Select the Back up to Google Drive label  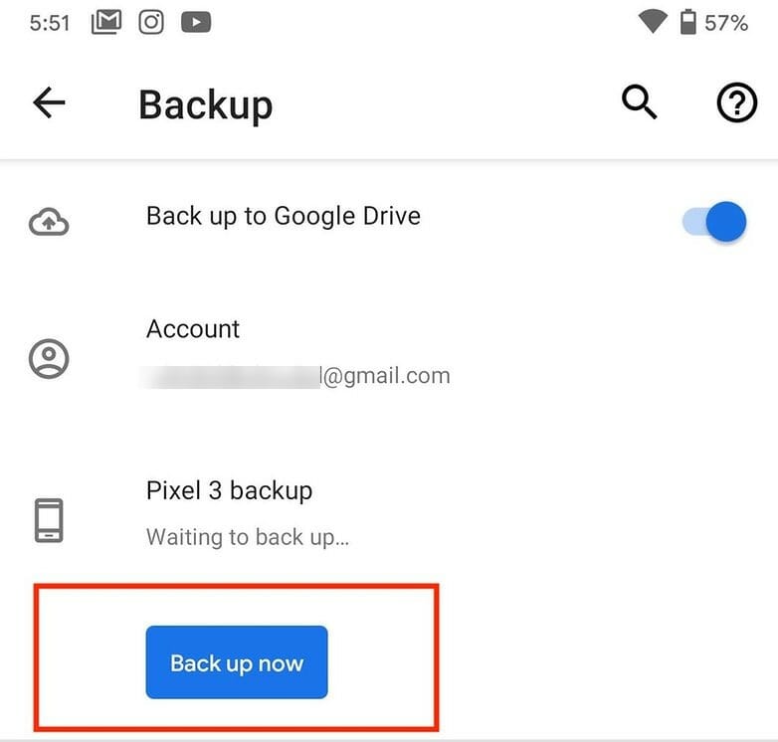[284, 216]
